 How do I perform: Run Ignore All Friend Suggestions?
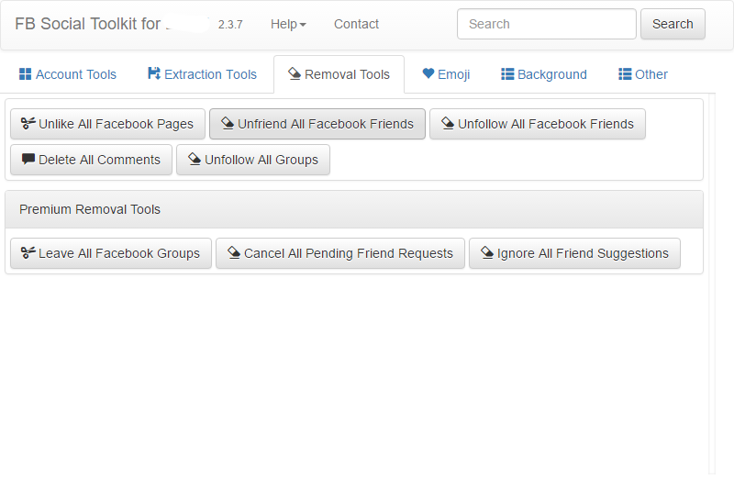pyautogui.click(x=575, y=253)
